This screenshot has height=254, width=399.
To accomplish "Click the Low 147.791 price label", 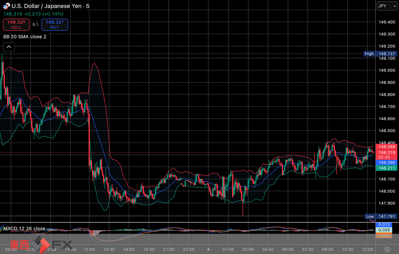I will click(x=381, y=216).
